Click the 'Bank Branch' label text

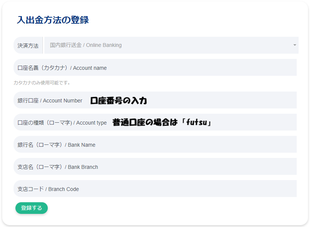(x=83, y=167)
